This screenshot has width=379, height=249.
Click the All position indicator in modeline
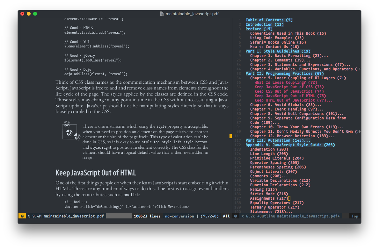[226, 216]
